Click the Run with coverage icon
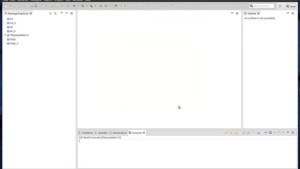The width and height of the screenshot is (300, 169). [x=91, y=6]
